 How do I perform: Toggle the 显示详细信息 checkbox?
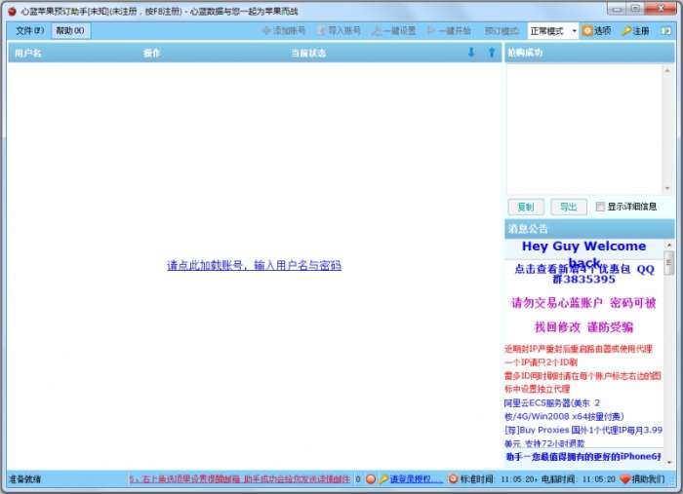600,207
